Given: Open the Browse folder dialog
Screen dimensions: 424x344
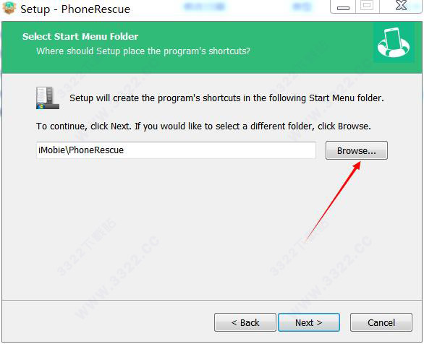Looking at the screenshot, I should pyautogui.click(x=357, y=150).
